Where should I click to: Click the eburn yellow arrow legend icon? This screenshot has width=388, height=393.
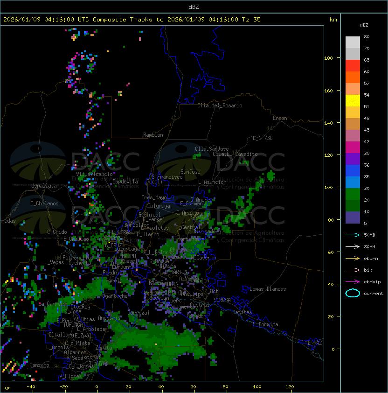[353, 259]
